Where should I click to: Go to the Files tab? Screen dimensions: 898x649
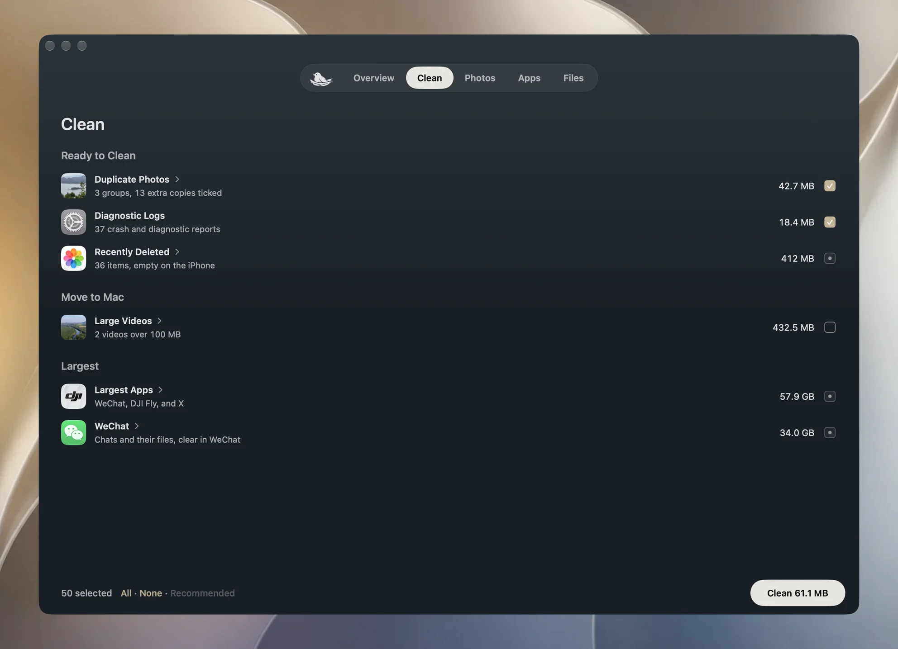pos(573,78)
